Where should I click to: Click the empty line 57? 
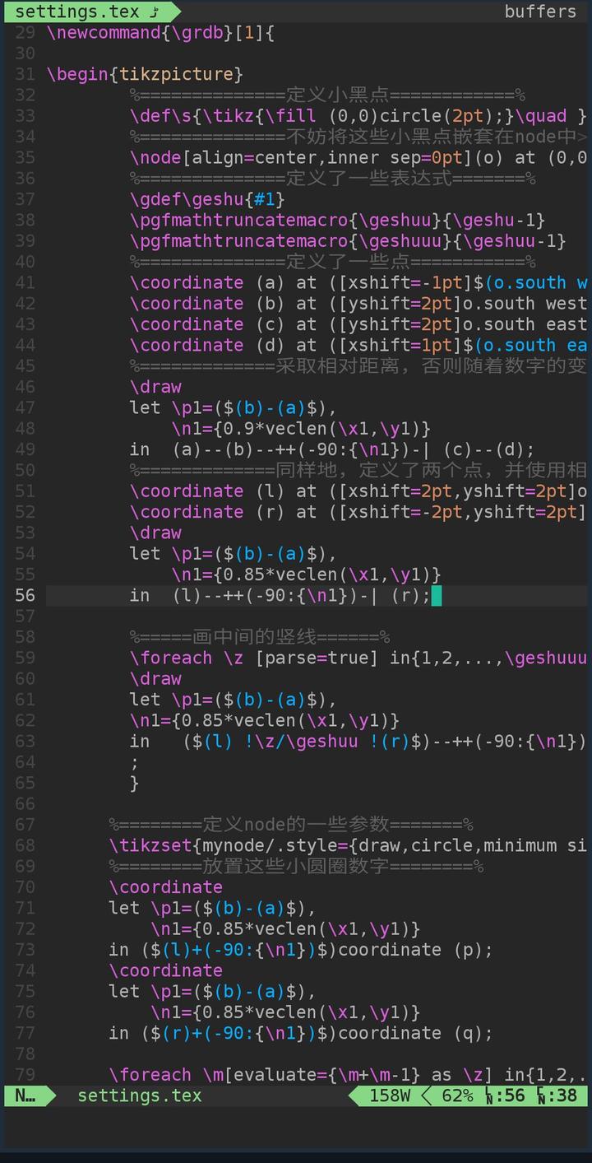click(317, 616)
